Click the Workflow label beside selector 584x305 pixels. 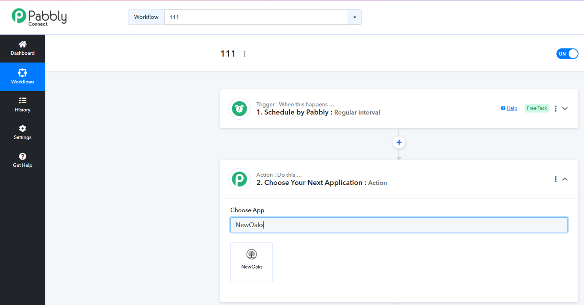[146, 17]
